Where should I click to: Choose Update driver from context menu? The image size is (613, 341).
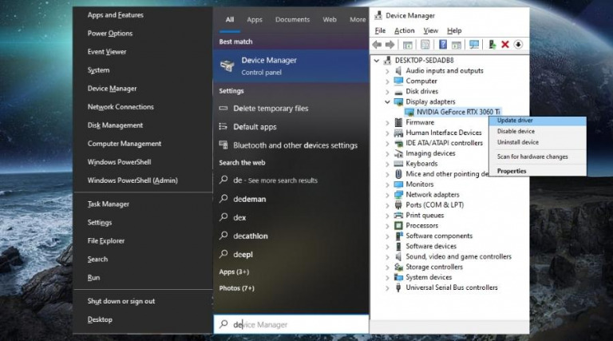[515, 121]
